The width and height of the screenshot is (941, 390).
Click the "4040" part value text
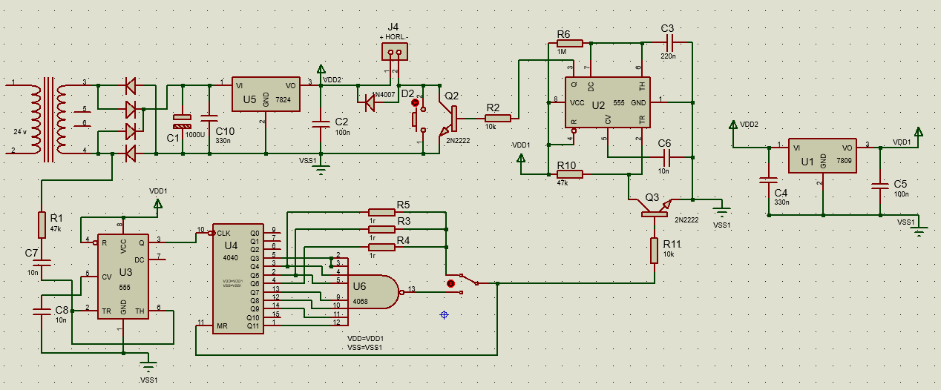point(230,257)
